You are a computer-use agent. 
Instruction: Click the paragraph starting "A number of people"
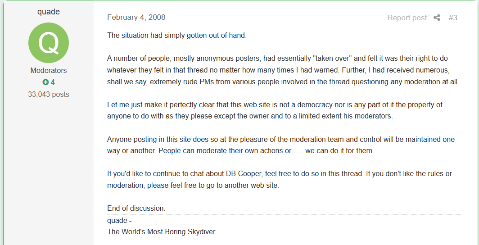click(x=283, y=70)
